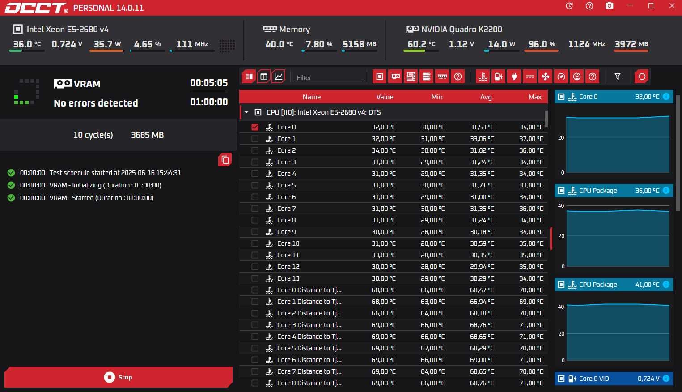Click the graphs panel vertical scrollbar
Screen dimensions: 682x392
coord(678,152)
